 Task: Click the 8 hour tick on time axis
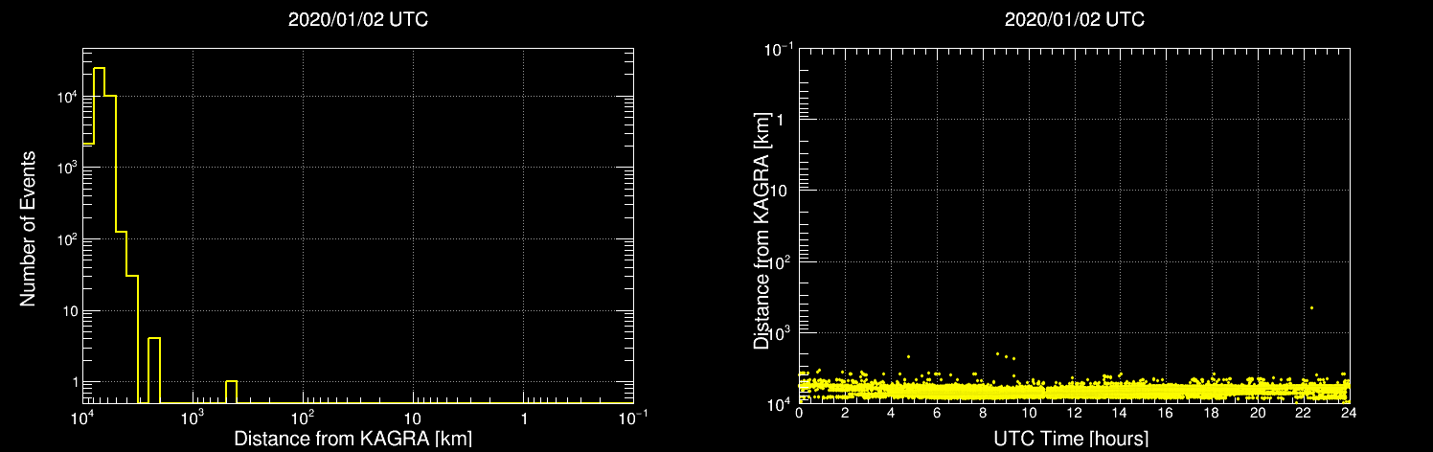(983, 413)
